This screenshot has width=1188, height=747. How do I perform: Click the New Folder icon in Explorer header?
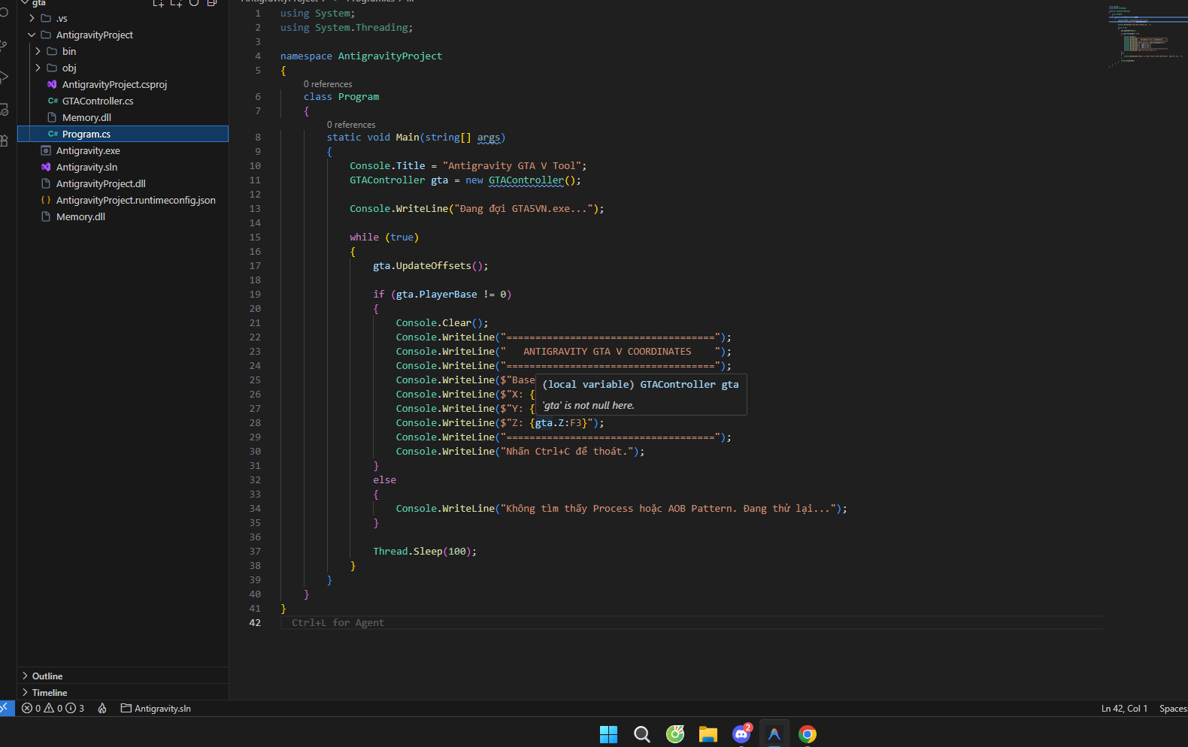point(176,3)
